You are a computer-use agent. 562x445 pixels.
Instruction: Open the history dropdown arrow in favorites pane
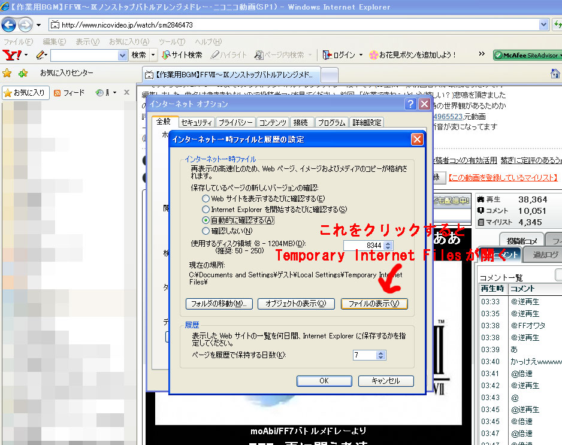click(x=114, y=93)
